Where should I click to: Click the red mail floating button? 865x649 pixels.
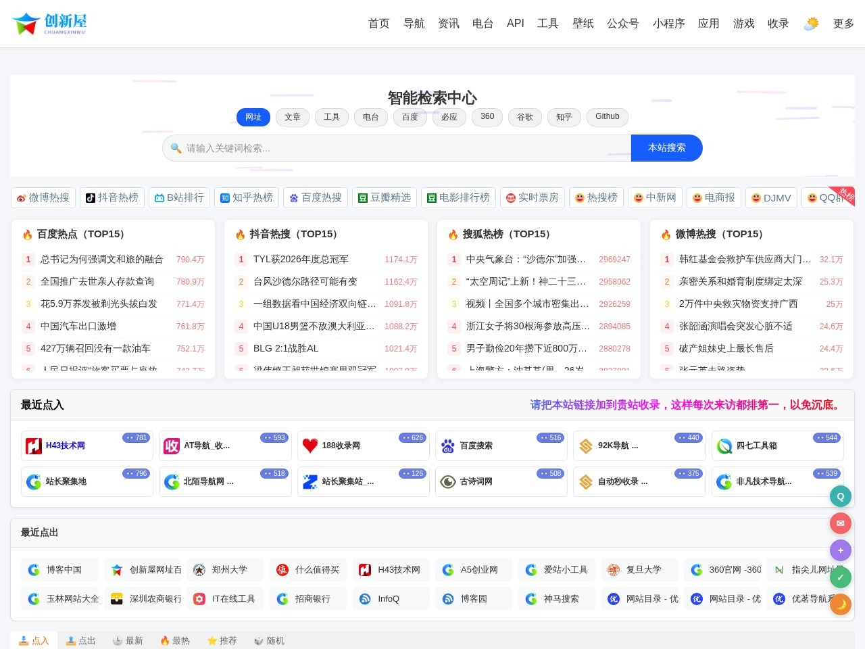pos(841,523)
